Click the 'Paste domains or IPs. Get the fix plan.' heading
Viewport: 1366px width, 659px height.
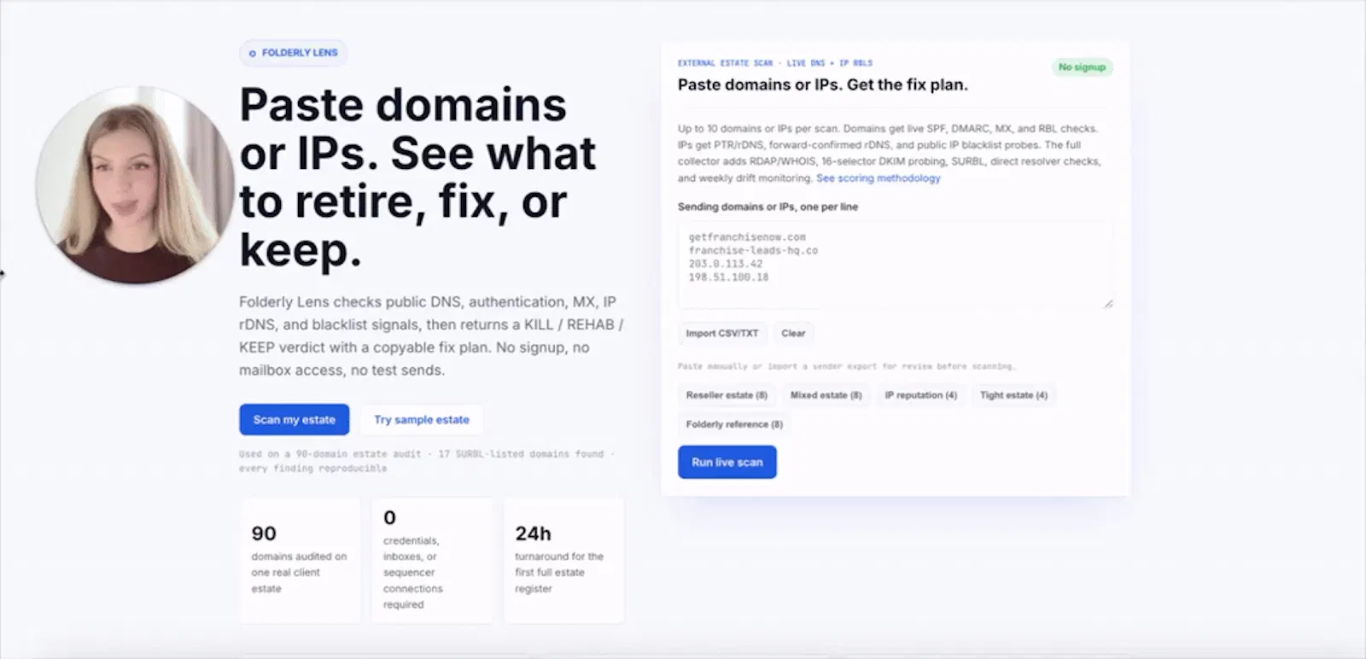pos(822,85)
